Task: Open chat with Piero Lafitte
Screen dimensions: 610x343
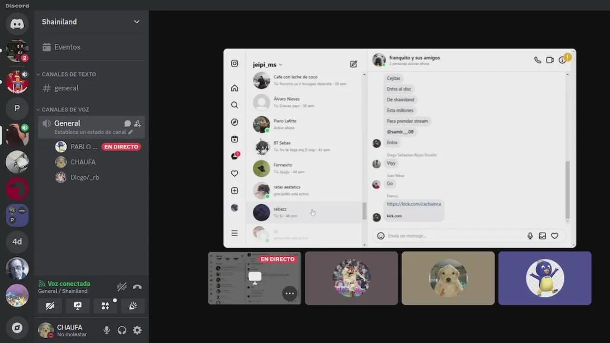Action: pos(305,124)
